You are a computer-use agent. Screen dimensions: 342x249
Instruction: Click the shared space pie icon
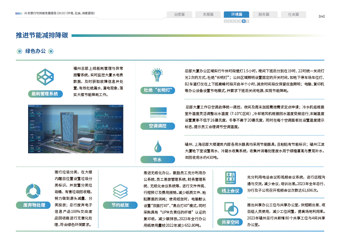[x=230, y=209]
